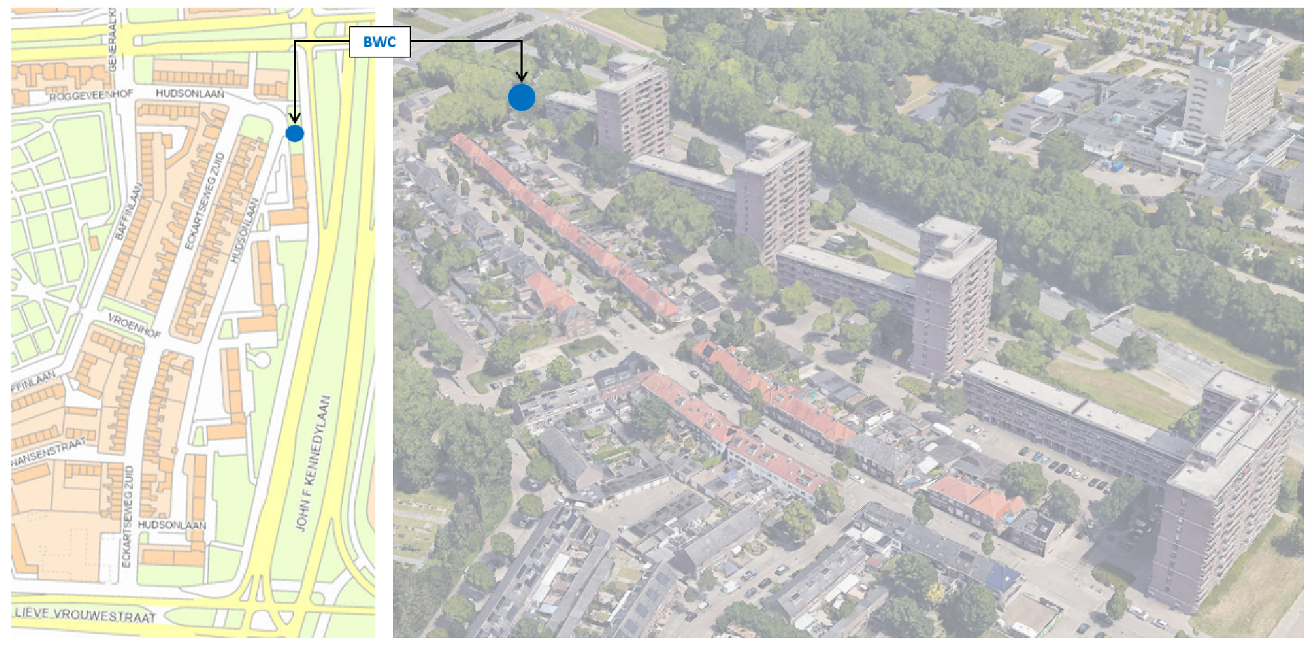Click the HUDSONLAAN label near the map top
The height and width of the screenshot is (645, 1314).
tap(189, 93)
